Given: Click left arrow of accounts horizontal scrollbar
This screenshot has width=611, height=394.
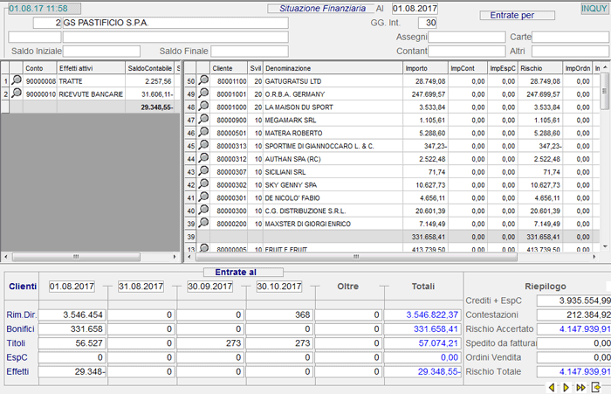Looking at the screenshot, I should tap(6, 257).
